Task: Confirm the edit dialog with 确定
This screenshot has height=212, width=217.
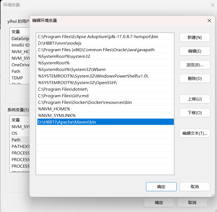Action: (161, 187)
